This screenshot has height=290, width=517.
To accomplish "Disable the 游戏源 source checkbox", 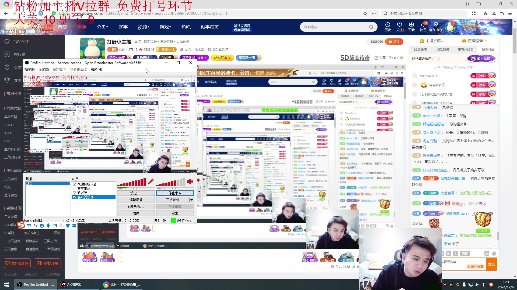I will [x=75, y=193].
